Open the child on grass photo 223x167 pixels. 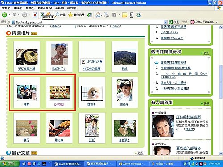(124, 128)
